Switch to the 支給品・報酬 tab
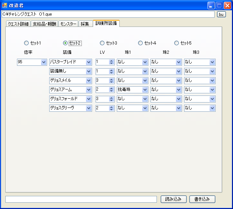The width and height of the screenshot is (233, 209). coord(44,24)
